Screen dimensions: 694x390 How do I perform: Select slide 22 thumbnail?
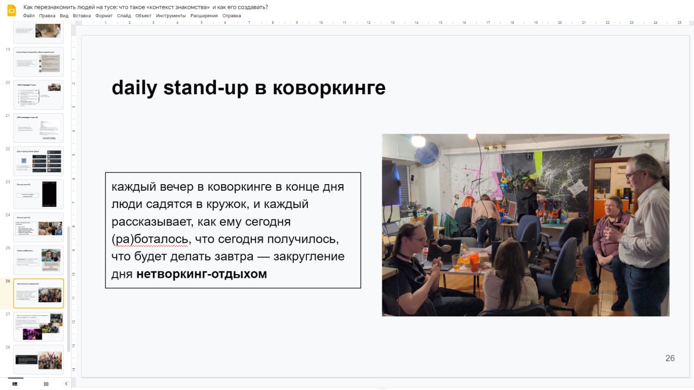[38, 161]
